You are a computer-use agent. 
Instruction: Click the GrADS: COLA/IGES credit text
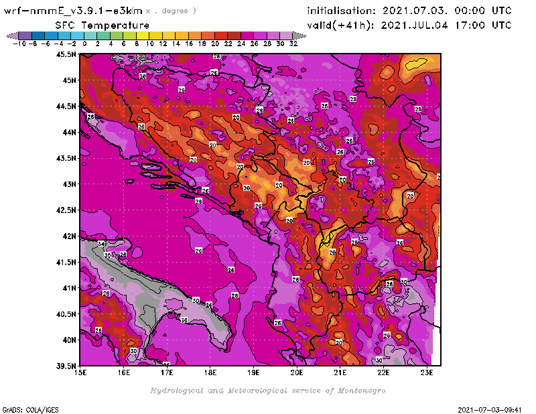click(30, 409)
